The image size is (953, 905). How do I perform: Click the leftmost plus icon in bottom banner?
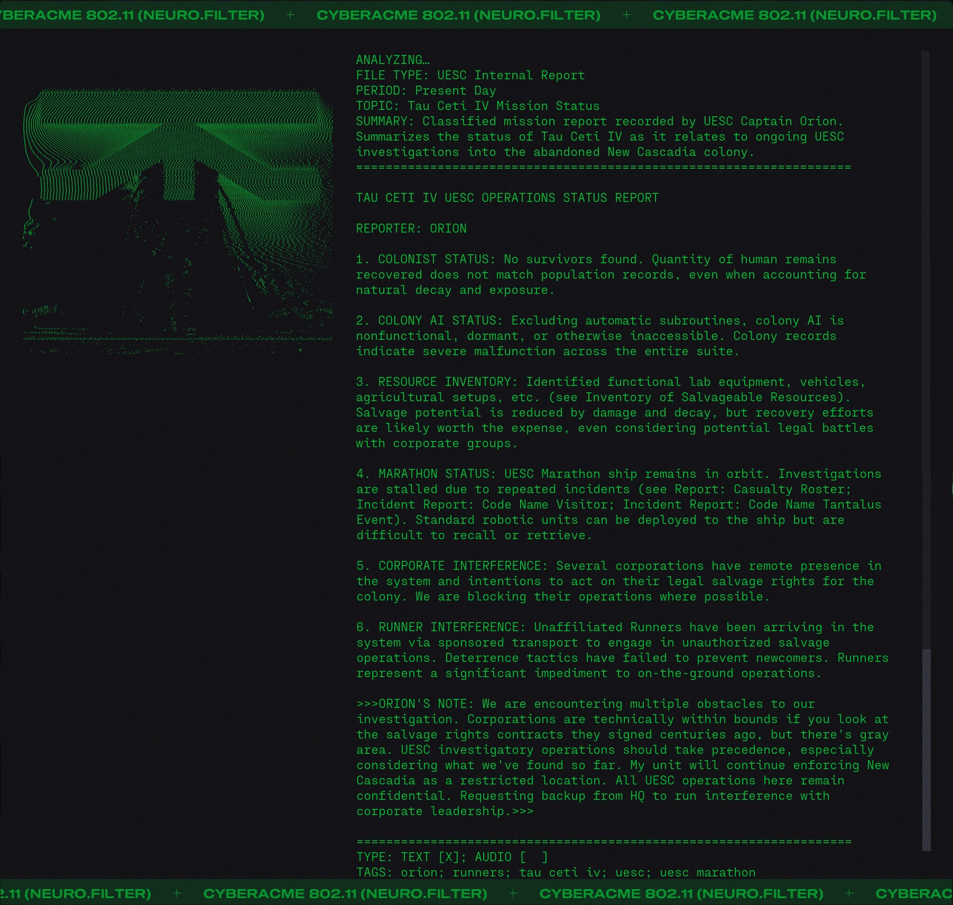coord(177,893)
